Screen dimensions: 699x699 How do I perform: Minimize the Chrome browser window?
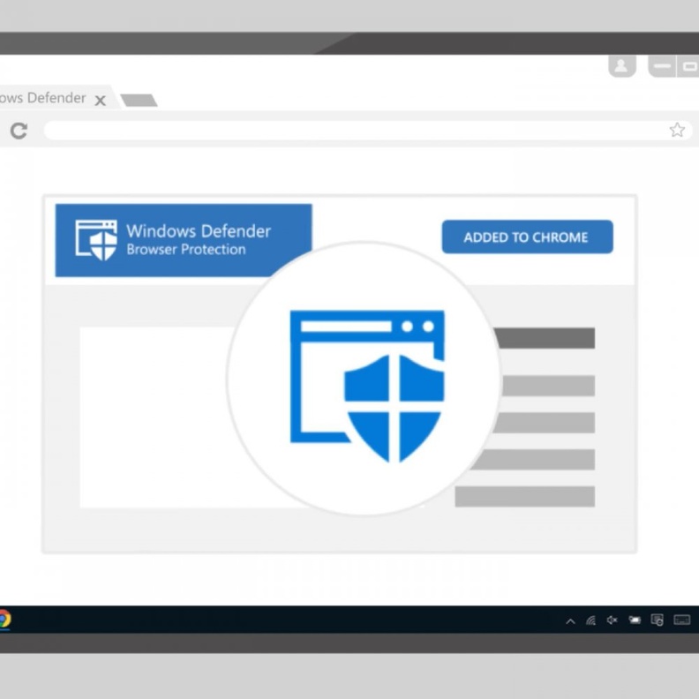[662, 66]
